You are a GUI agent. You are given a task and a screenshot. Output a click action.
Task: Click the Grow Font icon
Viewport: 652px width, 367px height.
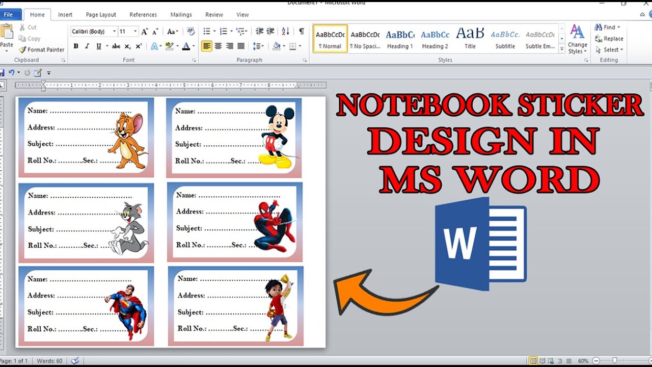pos(145,32)
